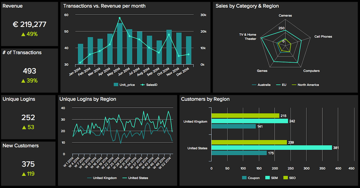Click the United Kingdom Coupon bar labeled 141
The height and width of the screenshot is (188, 360).
point(233,126)
